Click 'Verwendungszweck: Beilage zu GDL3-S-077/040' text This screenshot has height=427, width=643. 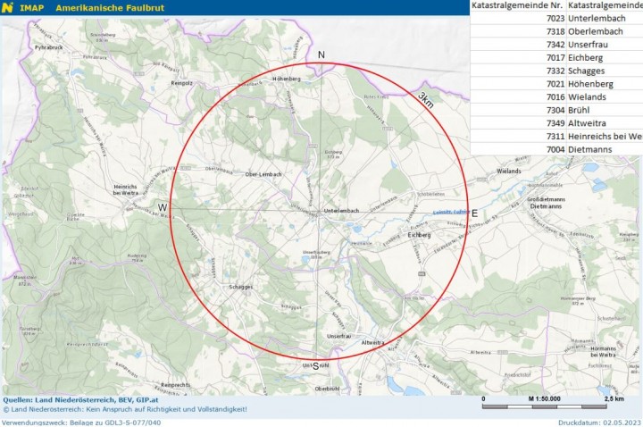[81, 423]
